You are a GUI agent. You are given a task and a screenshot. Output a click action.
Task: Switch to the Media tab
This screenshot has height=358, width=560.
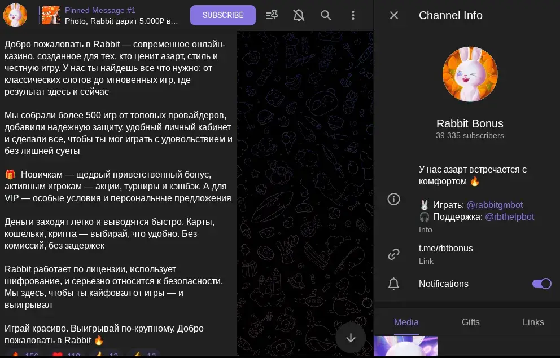pos(406,322)
